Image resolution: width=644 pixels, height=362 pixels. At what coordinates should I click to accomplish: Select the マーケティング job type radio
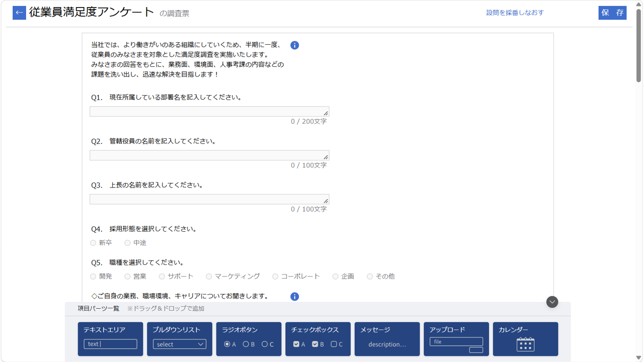pos(209,277)
